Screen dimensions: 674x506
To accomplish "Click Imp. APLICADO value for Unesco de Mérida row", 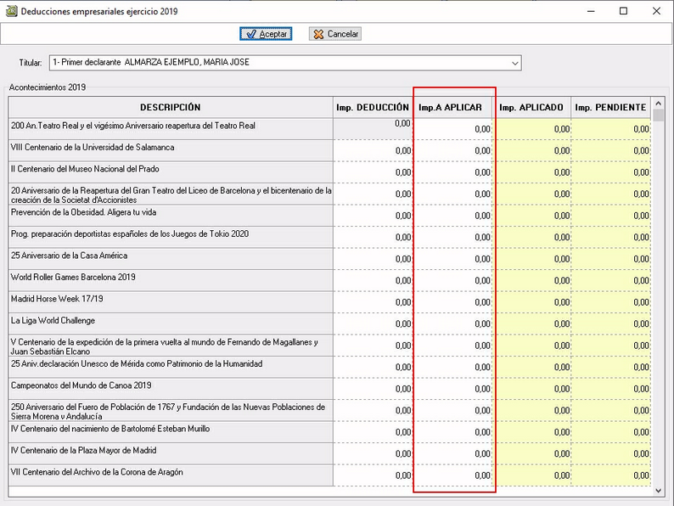I will (x=531, y=367).
